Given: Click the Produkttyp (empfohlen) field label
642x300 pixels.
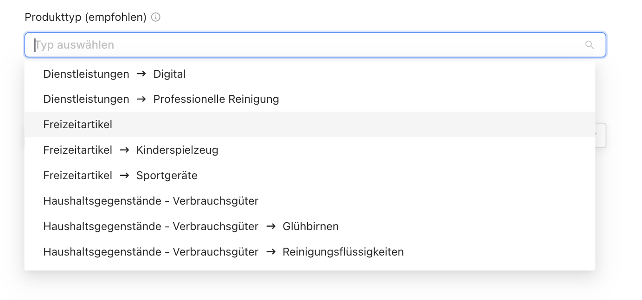Looking at the screenshot, I should pyautogui.click(x=86, y=18).
